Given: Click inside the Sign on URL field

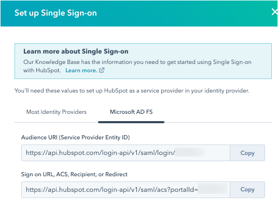Looking at the screenshot, I should point(126,190).
